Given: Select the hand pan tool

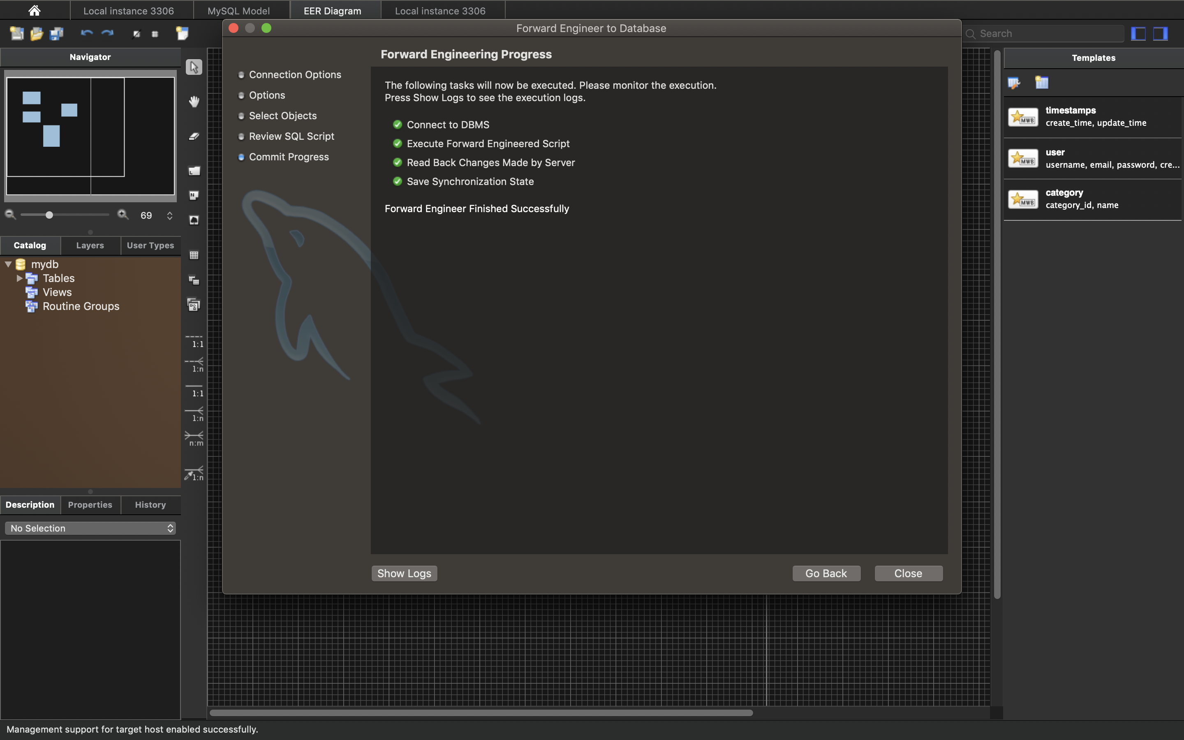Looking at the screenshot, I should pyautogui.click(x=194, y=101).
